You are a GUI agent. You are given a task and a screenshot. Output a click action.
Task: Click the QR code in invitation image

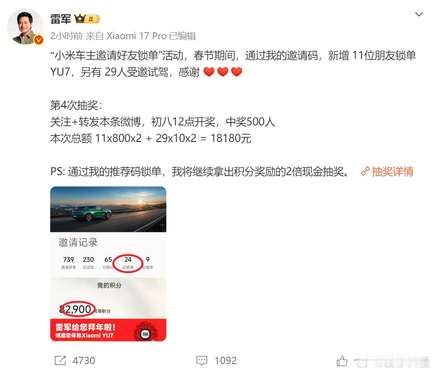pos(145,331)
